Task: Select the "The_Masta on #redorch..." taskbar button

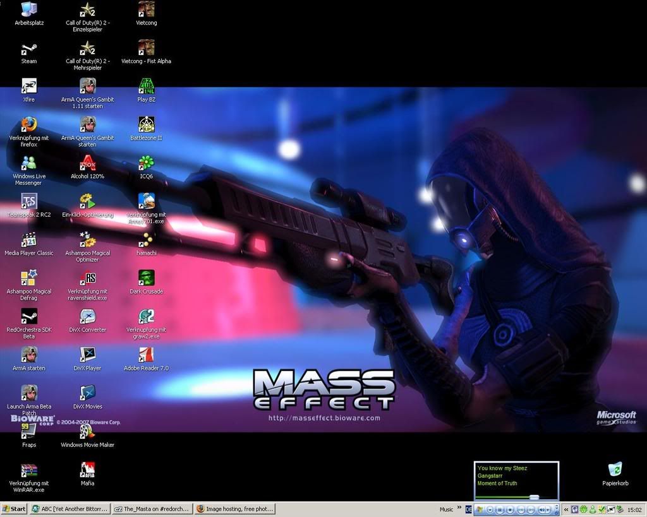Action: 152,509
